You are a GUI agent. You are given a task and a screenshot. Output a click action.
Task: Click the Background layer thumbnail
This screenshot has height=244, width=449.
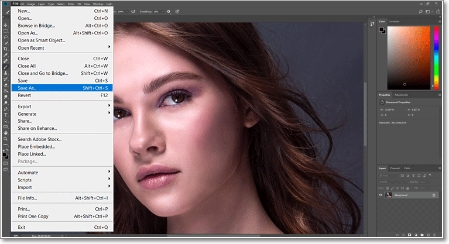(389, 195)
